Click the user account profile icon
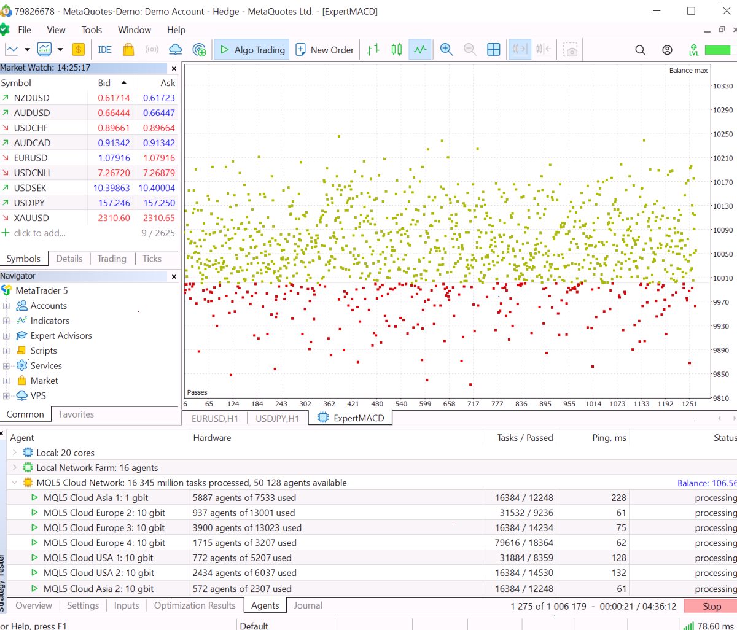This screenshot has width=737, height=630. [x=667, y=50]
